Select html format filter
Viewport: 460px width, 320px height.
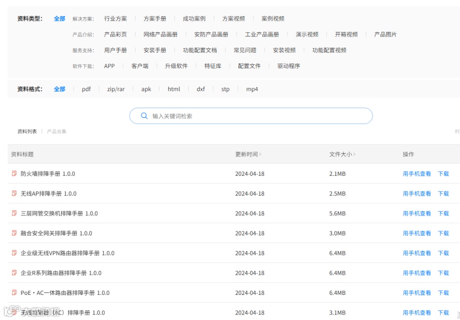point(174,89)
